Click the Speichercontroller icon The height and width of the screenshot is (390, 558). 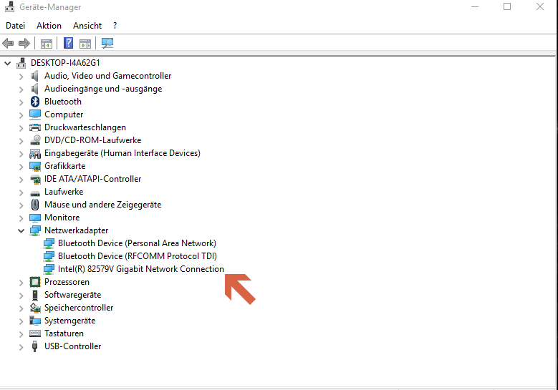[35, 308]
